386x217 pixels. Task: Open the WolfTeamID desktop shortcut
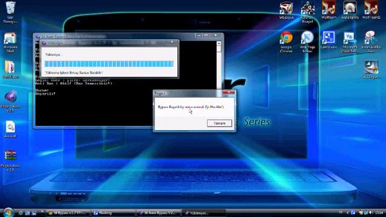click(x=372, y=10)
